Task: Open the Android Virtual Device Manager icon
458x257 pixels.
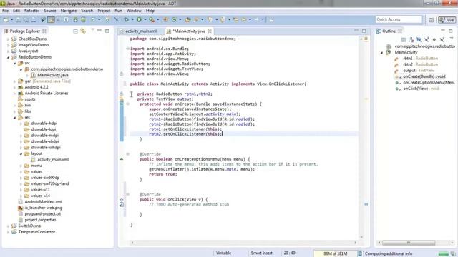Action: click(x=83, y=20)
